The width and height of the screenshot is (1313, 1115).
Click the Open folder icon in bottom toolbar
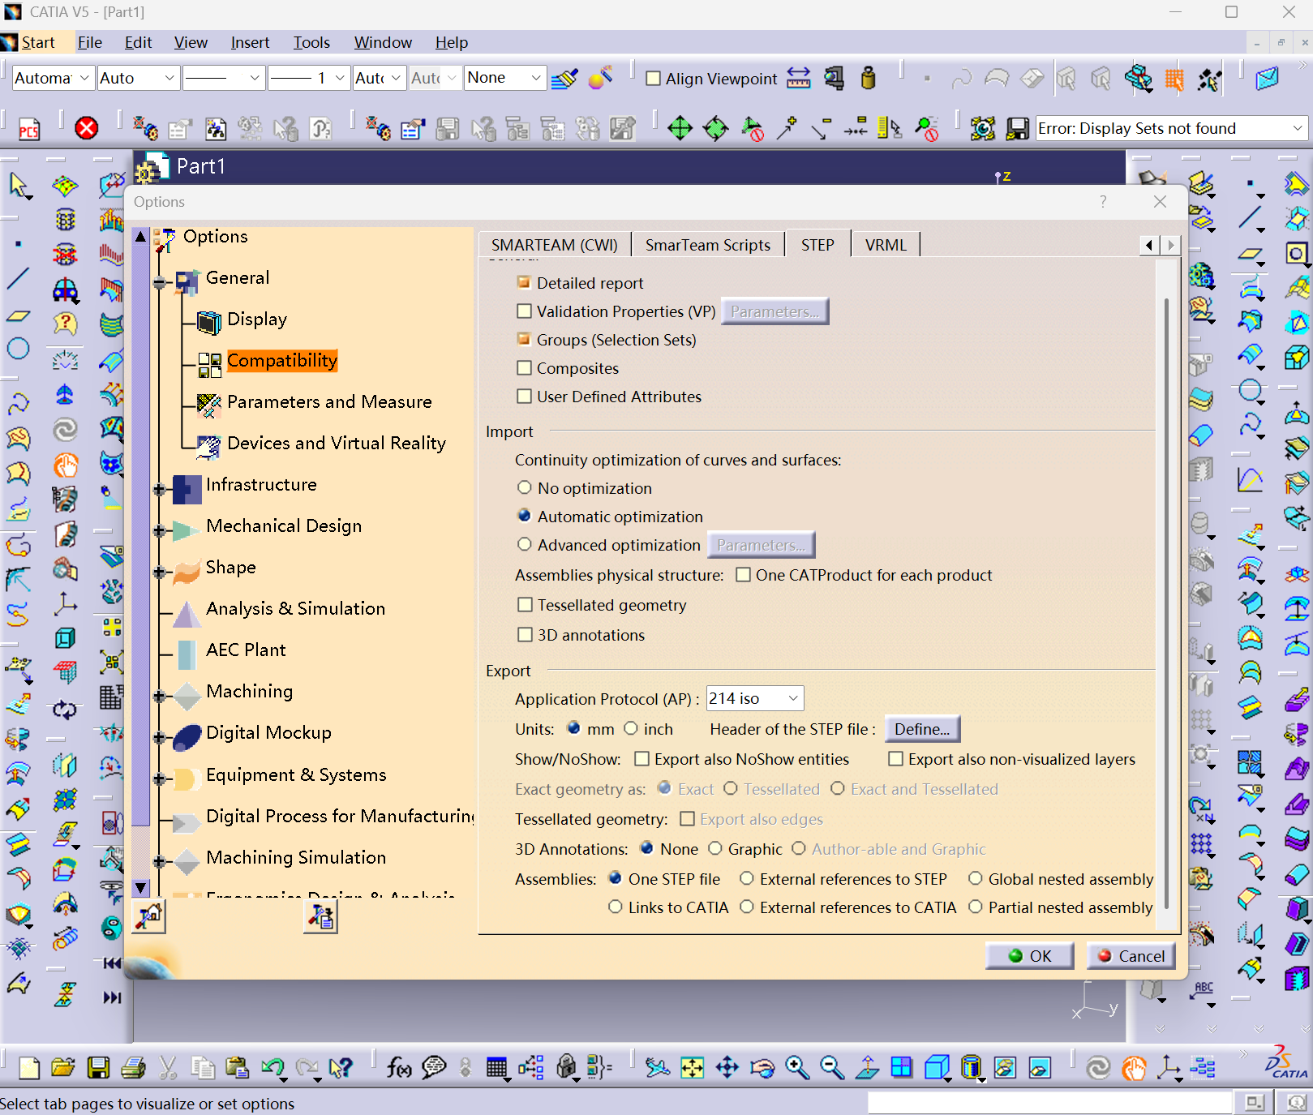coord(62,1068)
